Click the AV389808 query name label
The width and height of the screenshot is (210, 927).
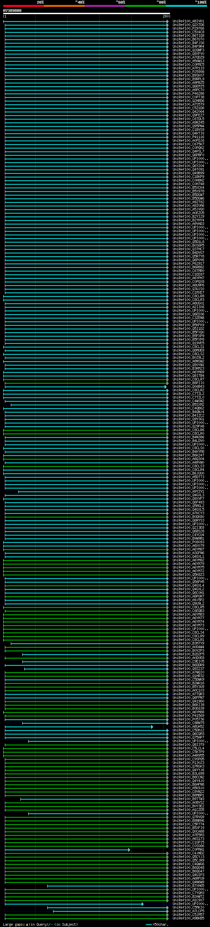point(12,11)
